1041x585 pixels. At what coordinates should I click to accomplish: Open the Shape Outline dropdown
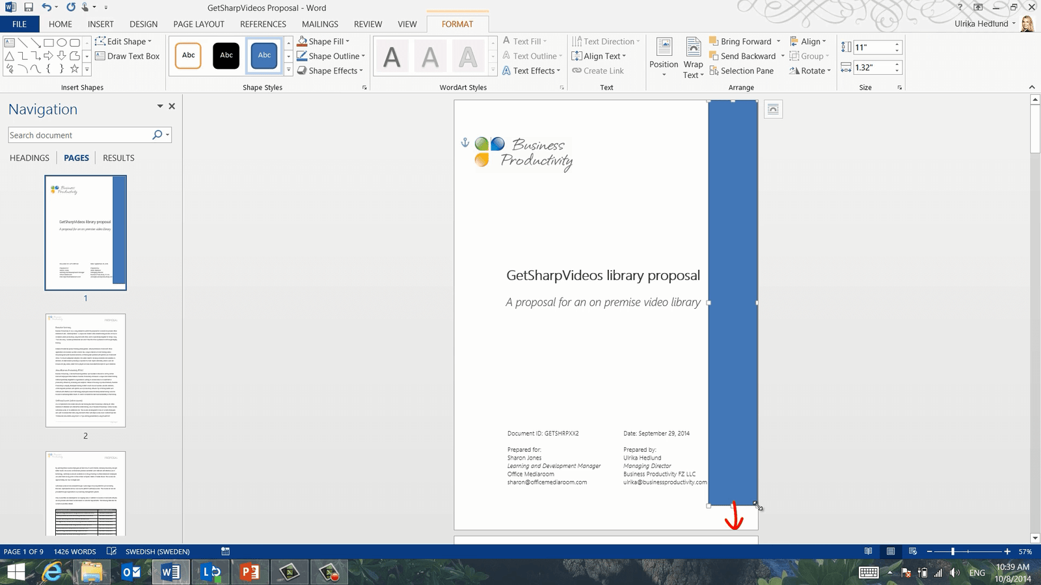(x=331, y=56)
